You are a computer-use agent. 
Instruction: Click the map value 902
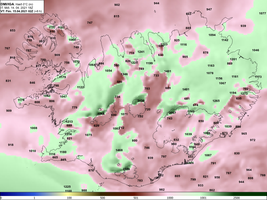117,5
